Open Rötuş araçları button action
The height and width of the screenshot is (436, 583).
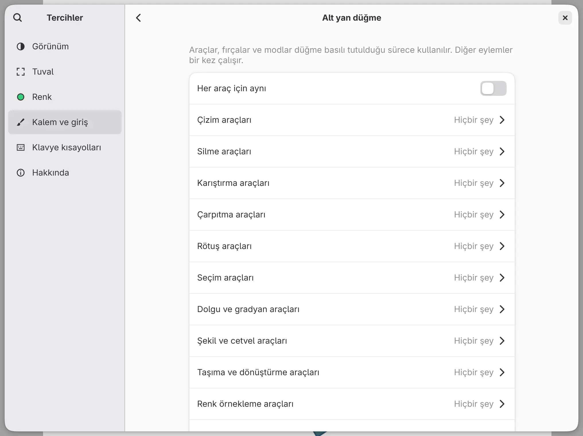pos(352,246)
